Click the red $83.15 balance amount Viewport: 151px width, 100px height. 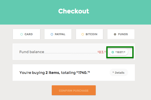pos(102,52)
